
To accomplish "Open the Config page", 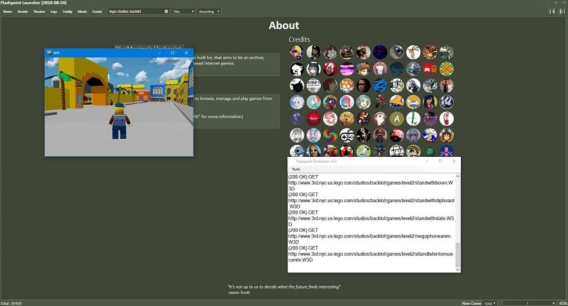I will (x=67, y=12).
